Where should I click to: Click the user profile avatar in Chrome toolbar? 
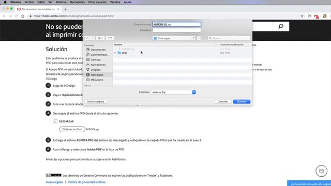click(324, 16)
